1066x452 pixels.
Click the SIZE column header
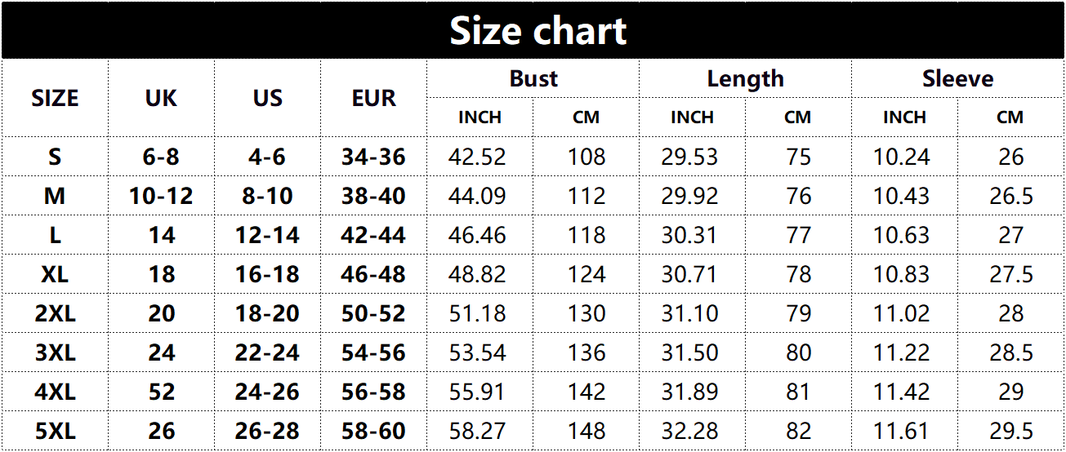[55, 98]
